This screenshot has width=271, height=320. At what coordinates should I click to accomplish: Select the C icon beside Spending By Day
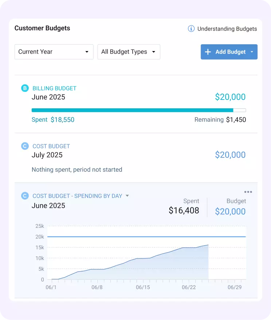click(x=25, y=196)
